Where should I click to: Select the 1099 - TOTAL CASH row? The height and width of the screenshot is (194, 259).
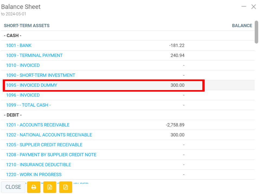28,105
